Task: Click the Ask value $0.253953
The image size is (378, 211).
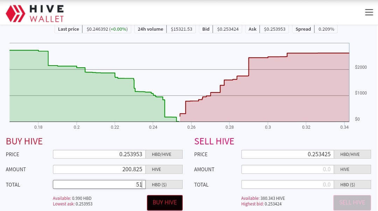Action: (x=275, y=29)
